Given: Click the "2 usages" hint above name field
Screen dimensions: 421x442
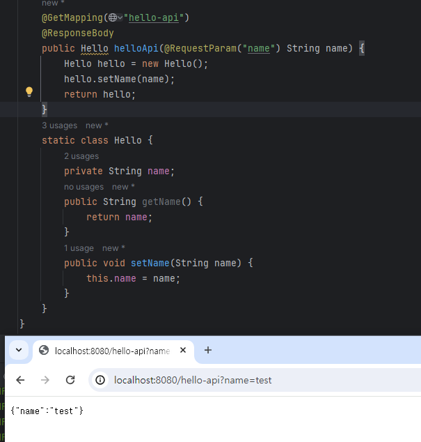Looking at the screenshot, I should pyautogui.click(x=81, y=156).
